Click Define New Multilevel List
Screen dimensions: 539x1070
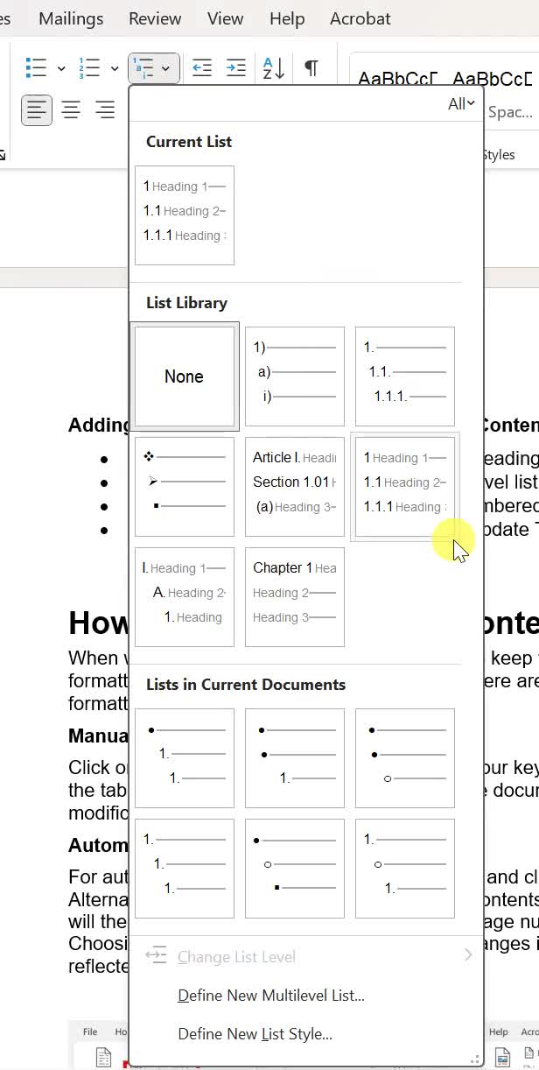270,996
